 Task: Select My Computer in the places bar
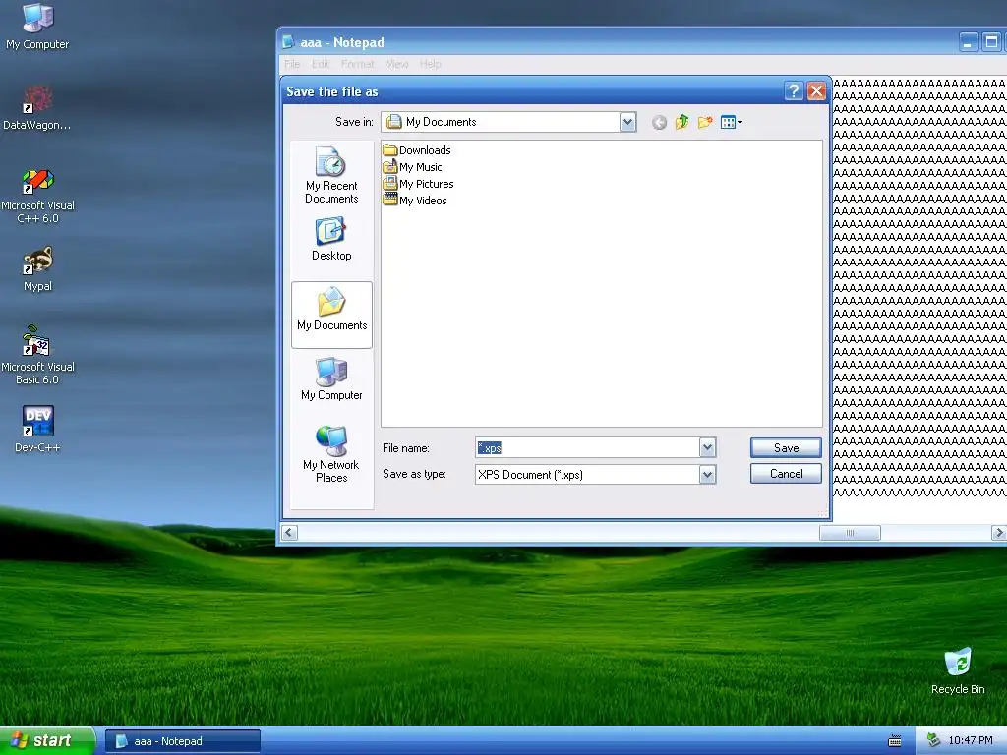click(331, 378)
